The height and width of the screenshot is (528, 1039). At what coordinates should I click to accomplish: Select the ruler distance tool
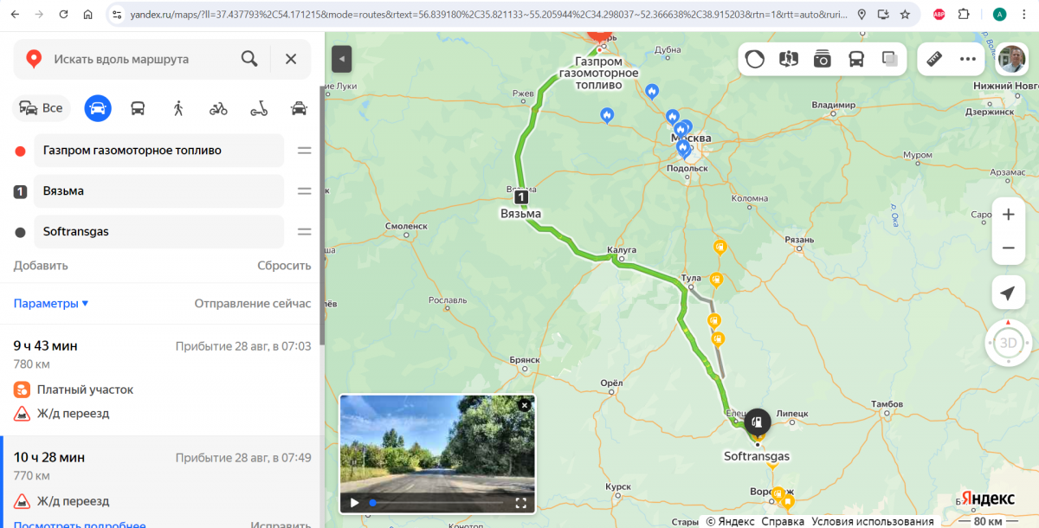click(x=935, y=59)
